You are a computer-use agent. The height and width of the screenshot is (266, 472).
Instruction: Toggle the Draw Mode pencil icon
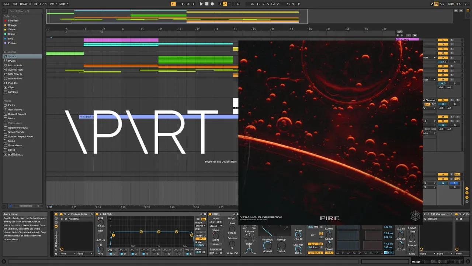(x=432, y=4)
